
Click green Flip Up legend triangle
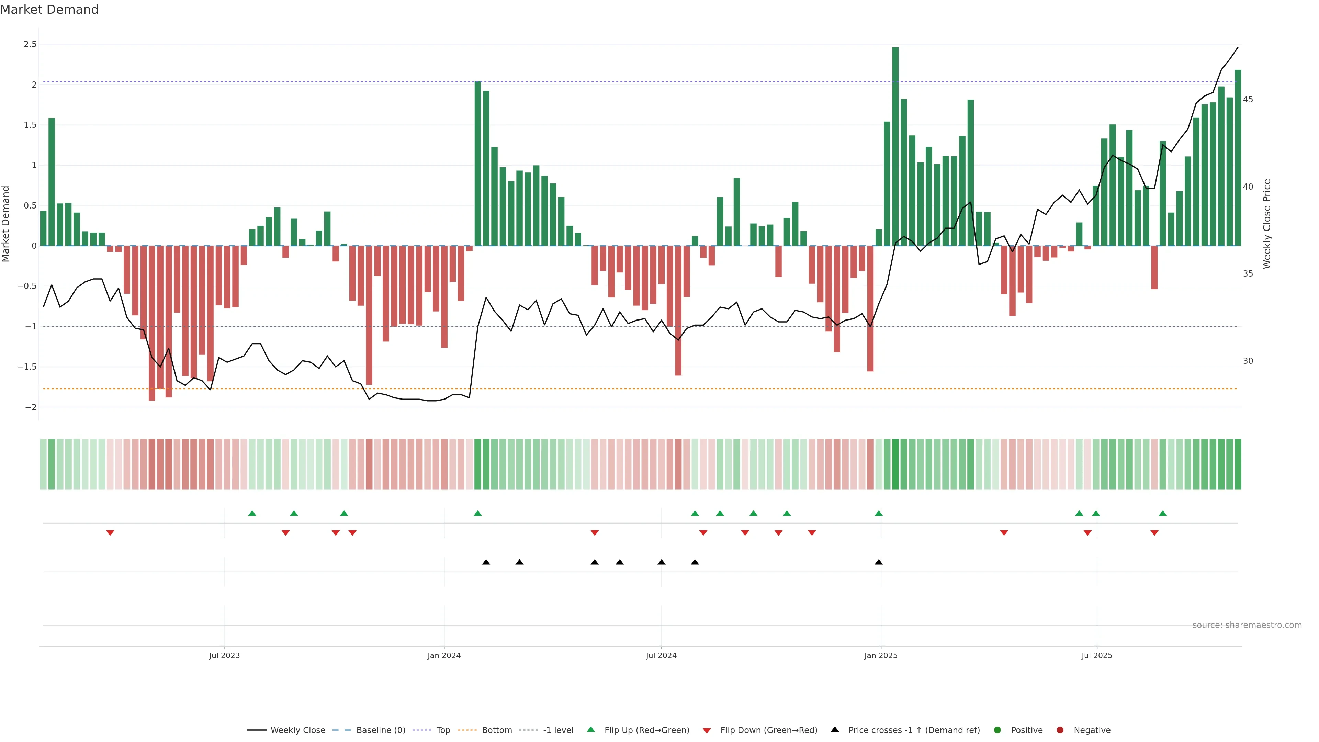(x=591, y=729)
